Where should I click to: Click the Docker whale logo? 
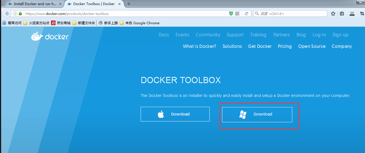pyautogui.click(x=50, y=36)
